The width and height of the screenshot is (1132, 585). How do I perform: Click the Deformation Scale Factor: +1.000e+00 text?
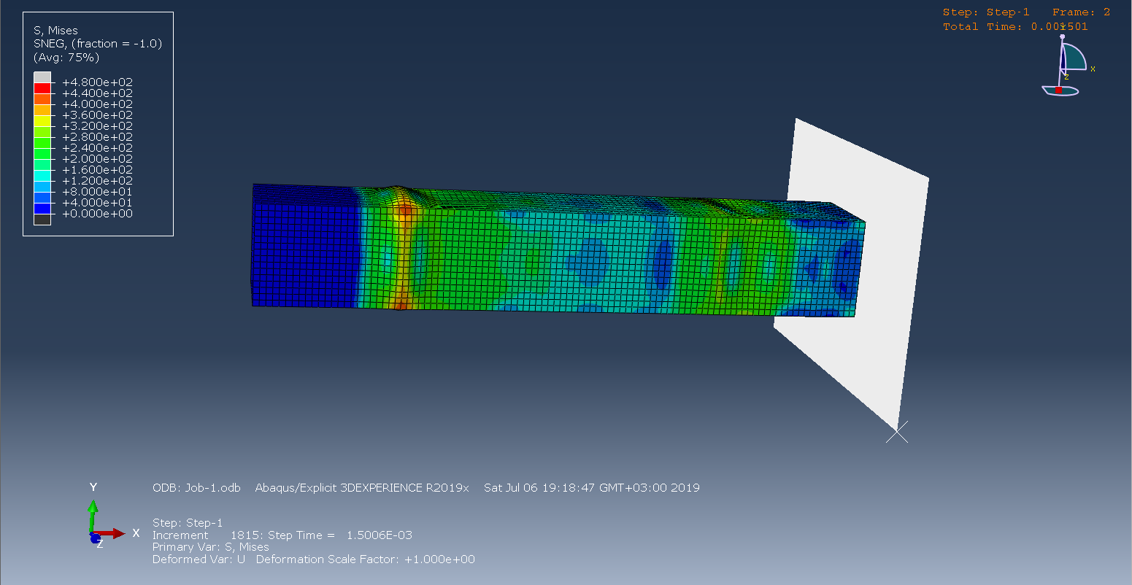366,559
